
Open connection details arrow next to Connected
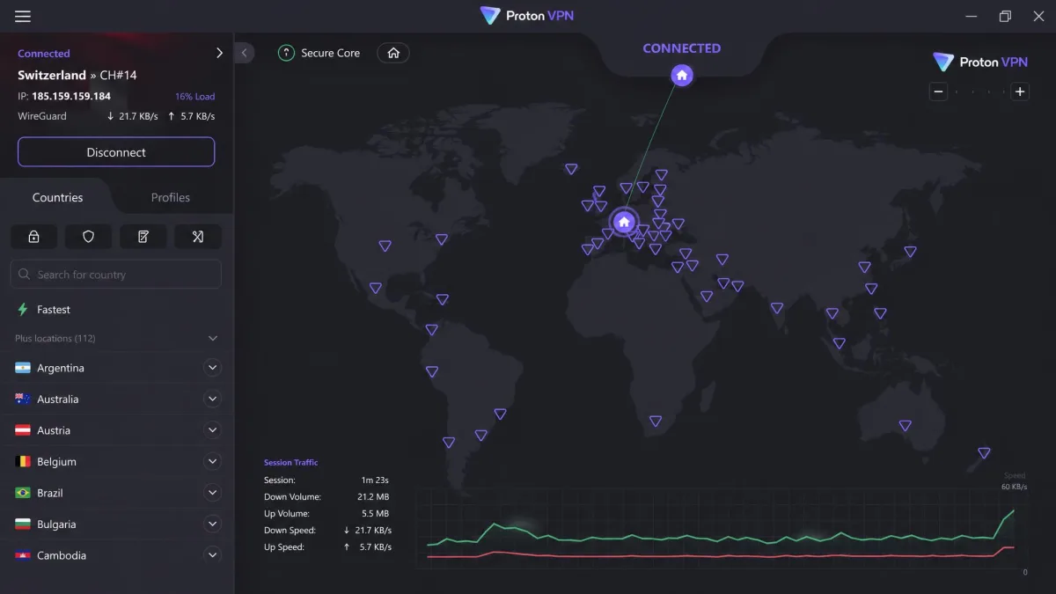coord(219,53)
